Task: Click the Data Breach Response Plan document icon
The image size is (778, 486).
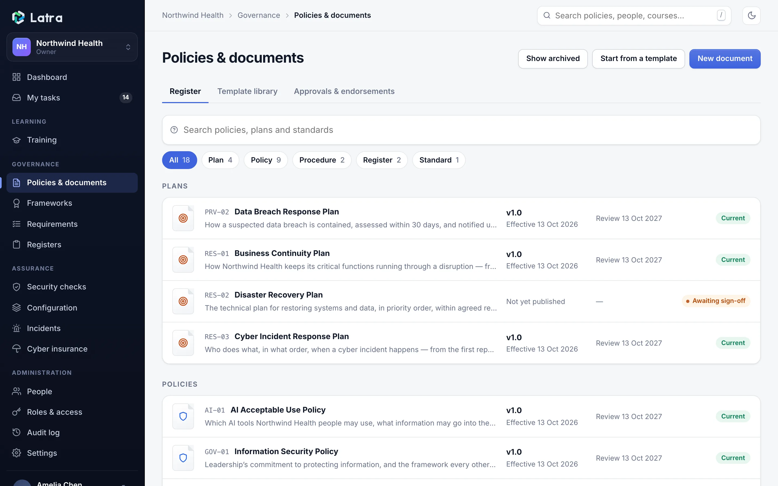Action: point(183,218)
